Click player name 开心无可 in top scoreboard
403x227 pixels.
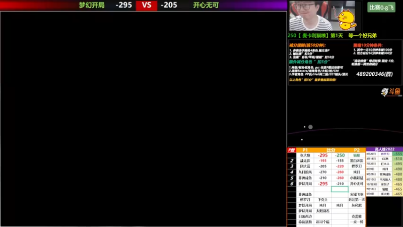[206, 5]
